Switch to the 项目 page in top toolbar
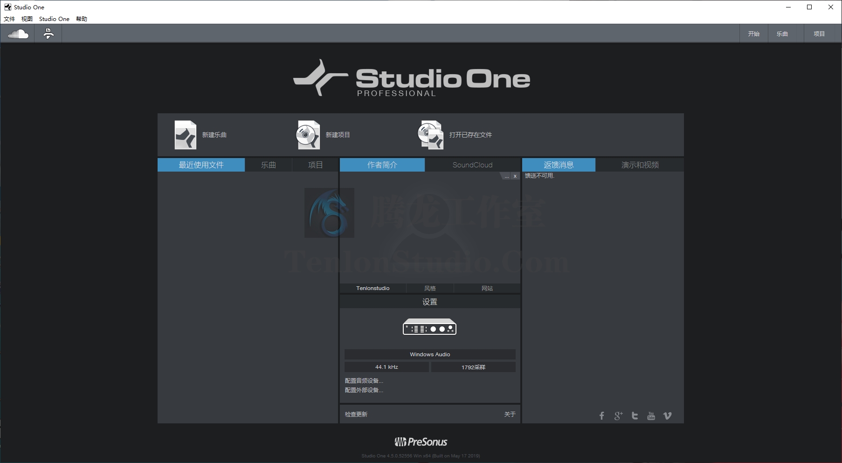 click(819, 34)
